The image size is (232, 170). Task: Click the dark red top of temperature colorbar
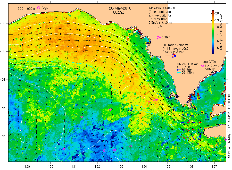tap(213, 12)
